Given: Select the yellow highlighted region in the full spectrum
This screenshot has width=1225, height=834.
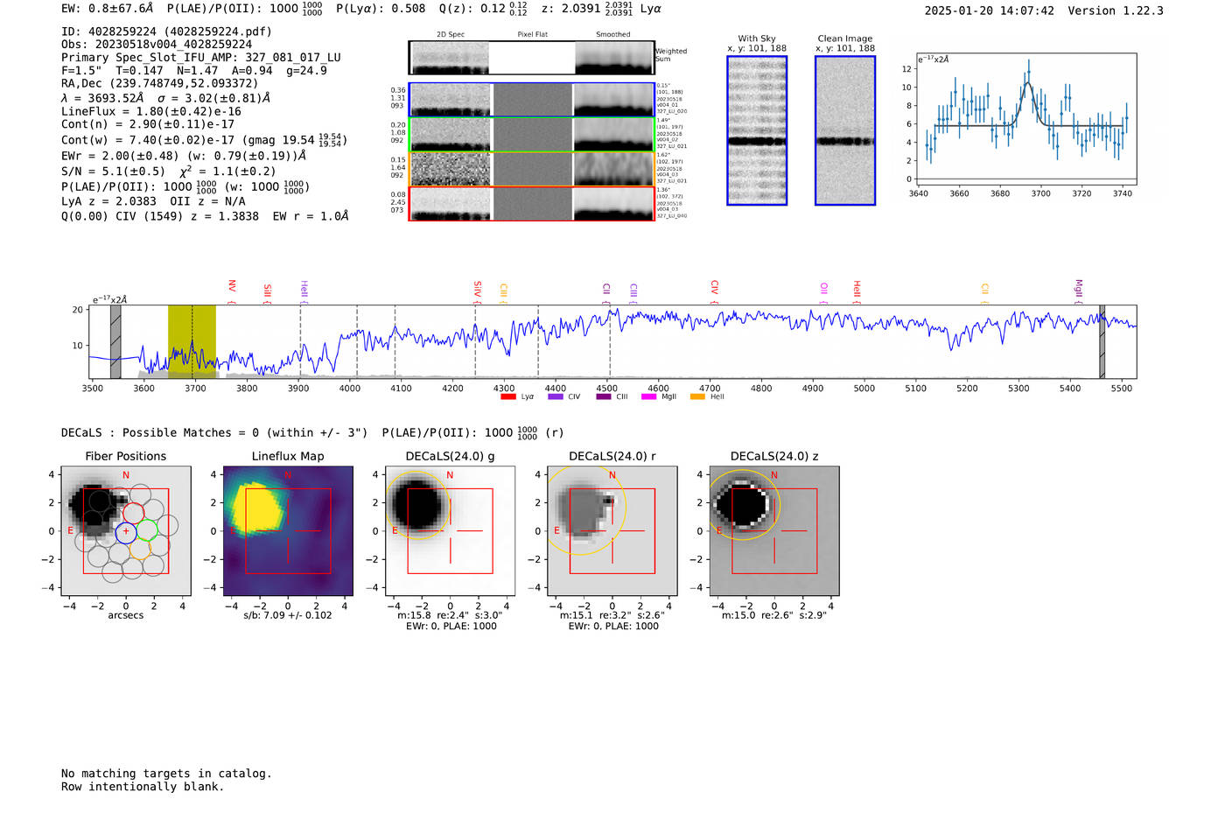Looking at the screenshot, I should tap(192, 341).
